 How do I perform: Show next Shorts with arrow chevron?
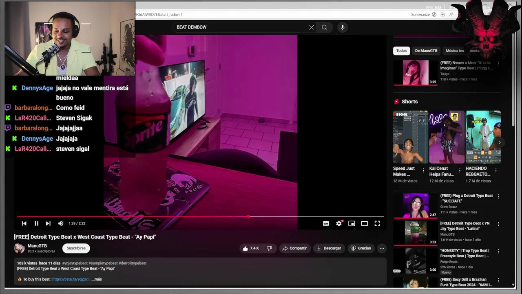(x=499, y=143)
